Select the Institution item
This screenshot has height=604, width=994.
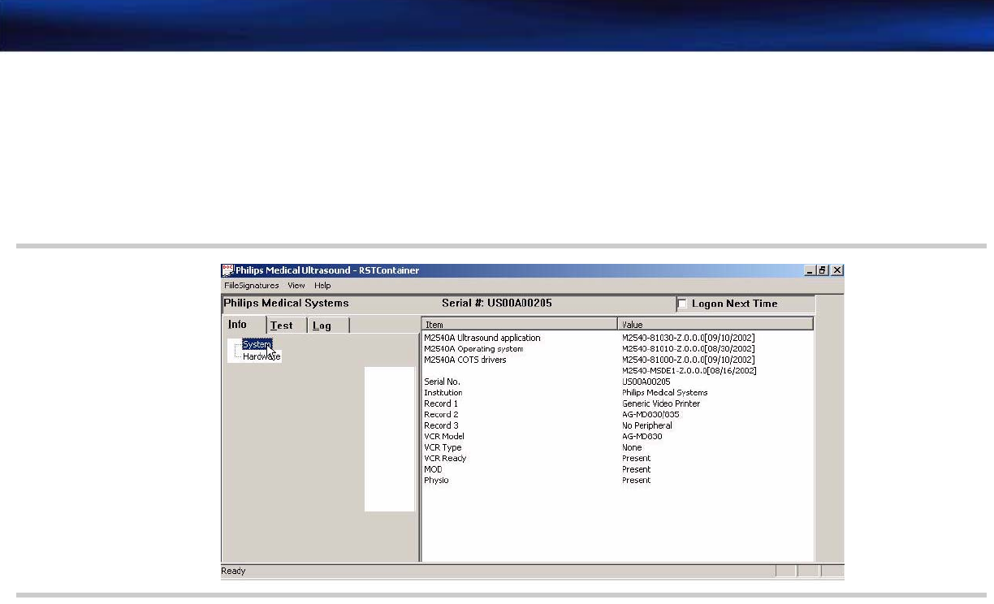[443, 393]
